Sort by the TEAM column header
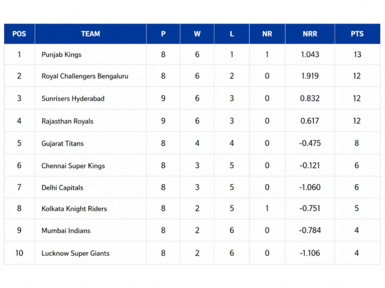Image resolution: width=385 pixels, height=288 pixels. tap(90, 34)
